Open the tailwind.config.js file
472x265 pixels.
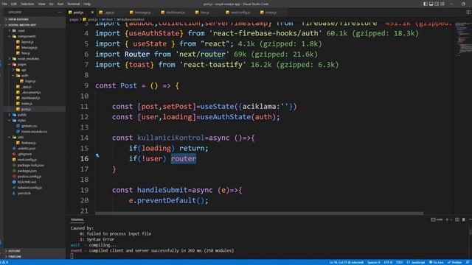coord(29,188)
